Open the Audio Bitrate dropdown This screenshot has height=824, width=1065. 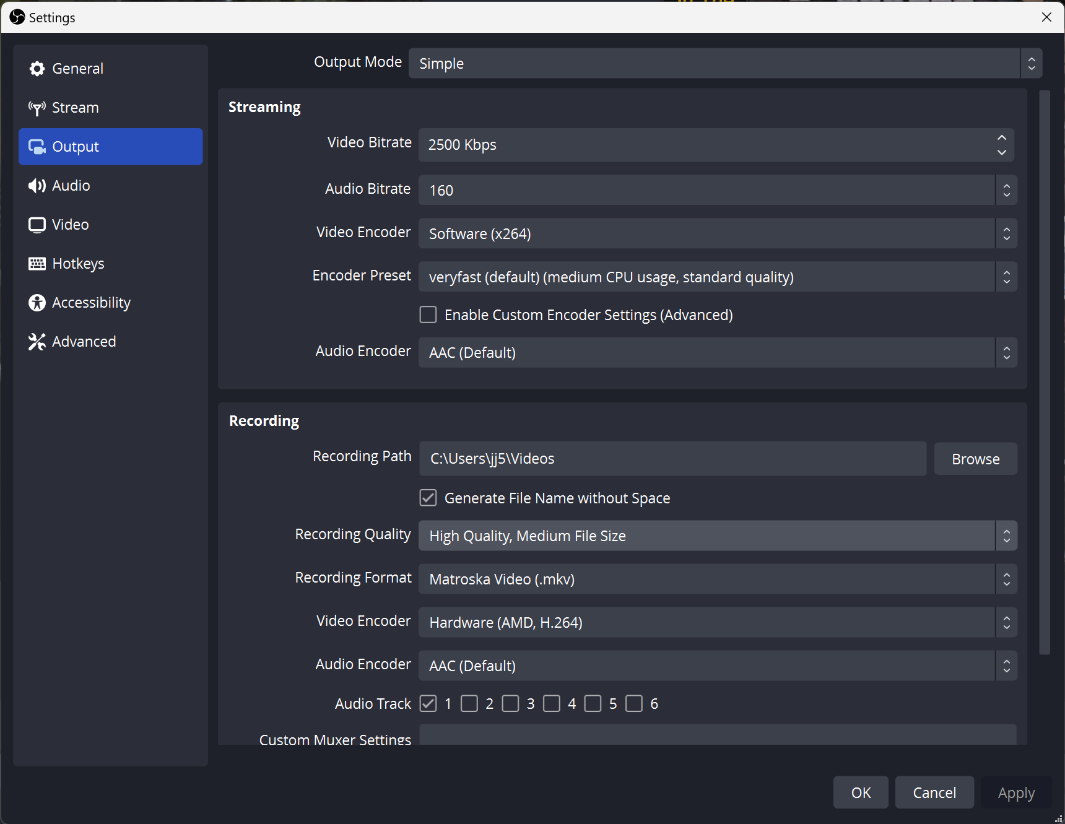718,190
